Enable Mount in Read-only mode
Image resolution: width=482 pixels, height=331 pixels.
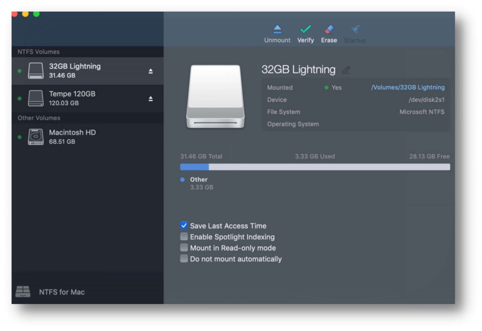pyautogui.click(x=184, y=247)
